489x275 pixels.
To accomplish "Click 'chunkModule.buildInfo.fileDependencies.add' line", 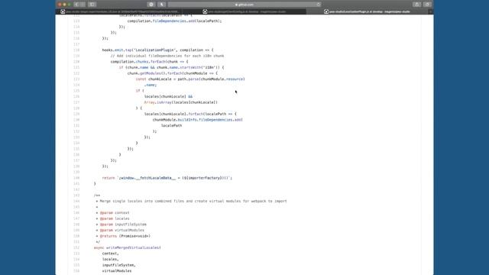I will (x=197, y=120).
